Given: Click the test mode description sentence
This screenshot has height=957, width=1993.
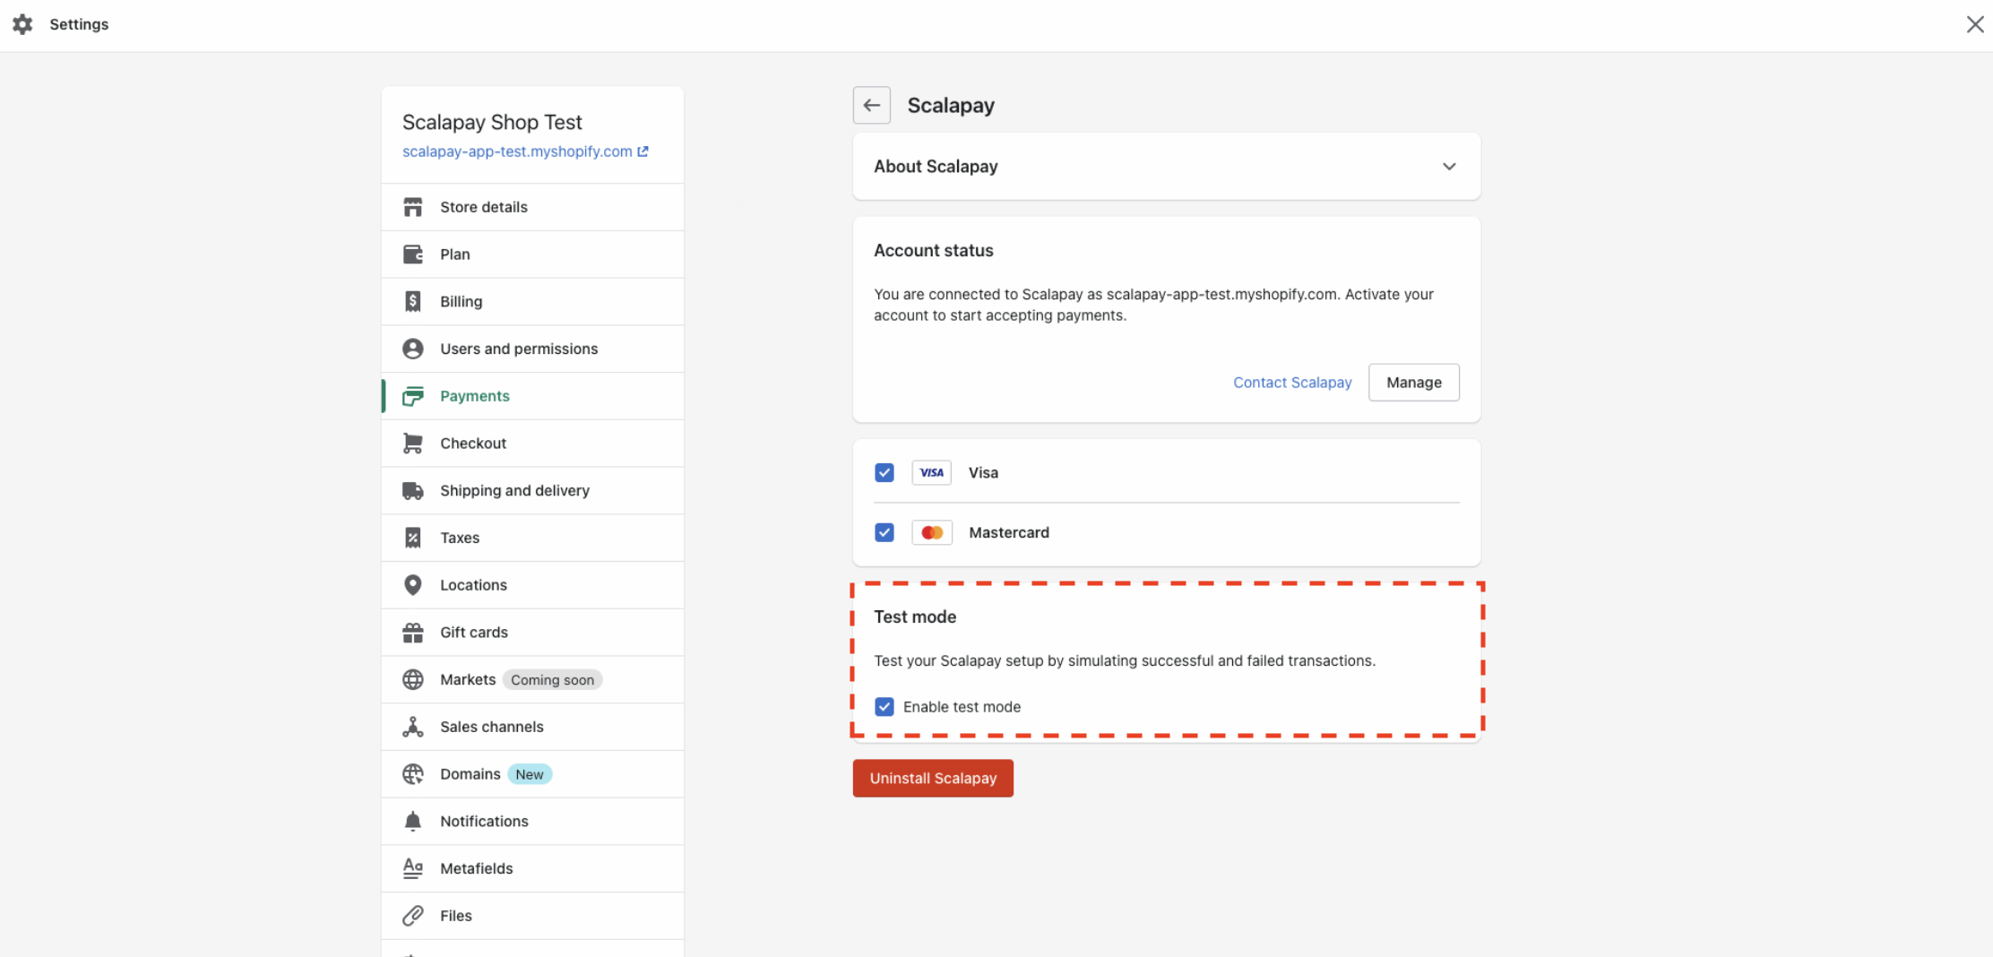Looking at the screenshot, I should point(1125,660).
